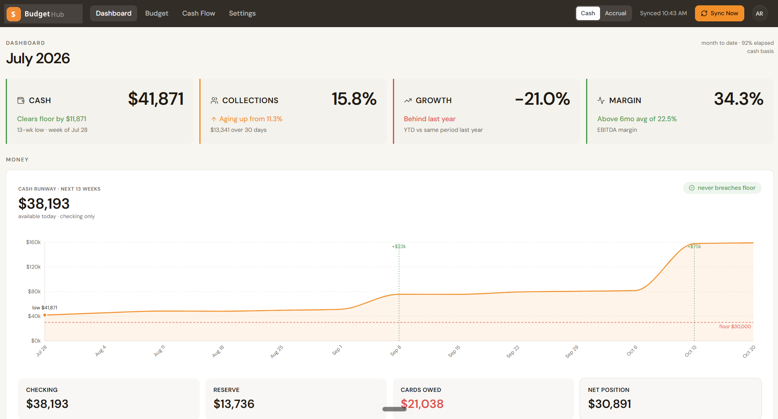
Task: Click the $13,341 over 30 days text
Action: (238, 130)
